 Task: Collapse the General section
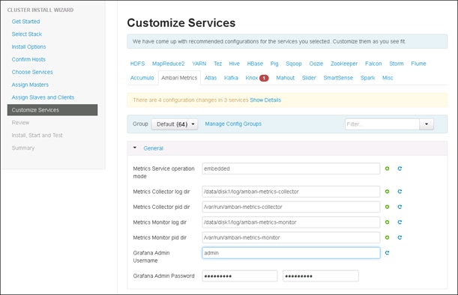point(135,148)
